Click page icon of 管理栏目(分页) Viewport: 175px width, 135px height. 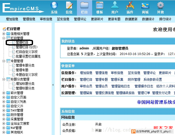coord(14,47)
